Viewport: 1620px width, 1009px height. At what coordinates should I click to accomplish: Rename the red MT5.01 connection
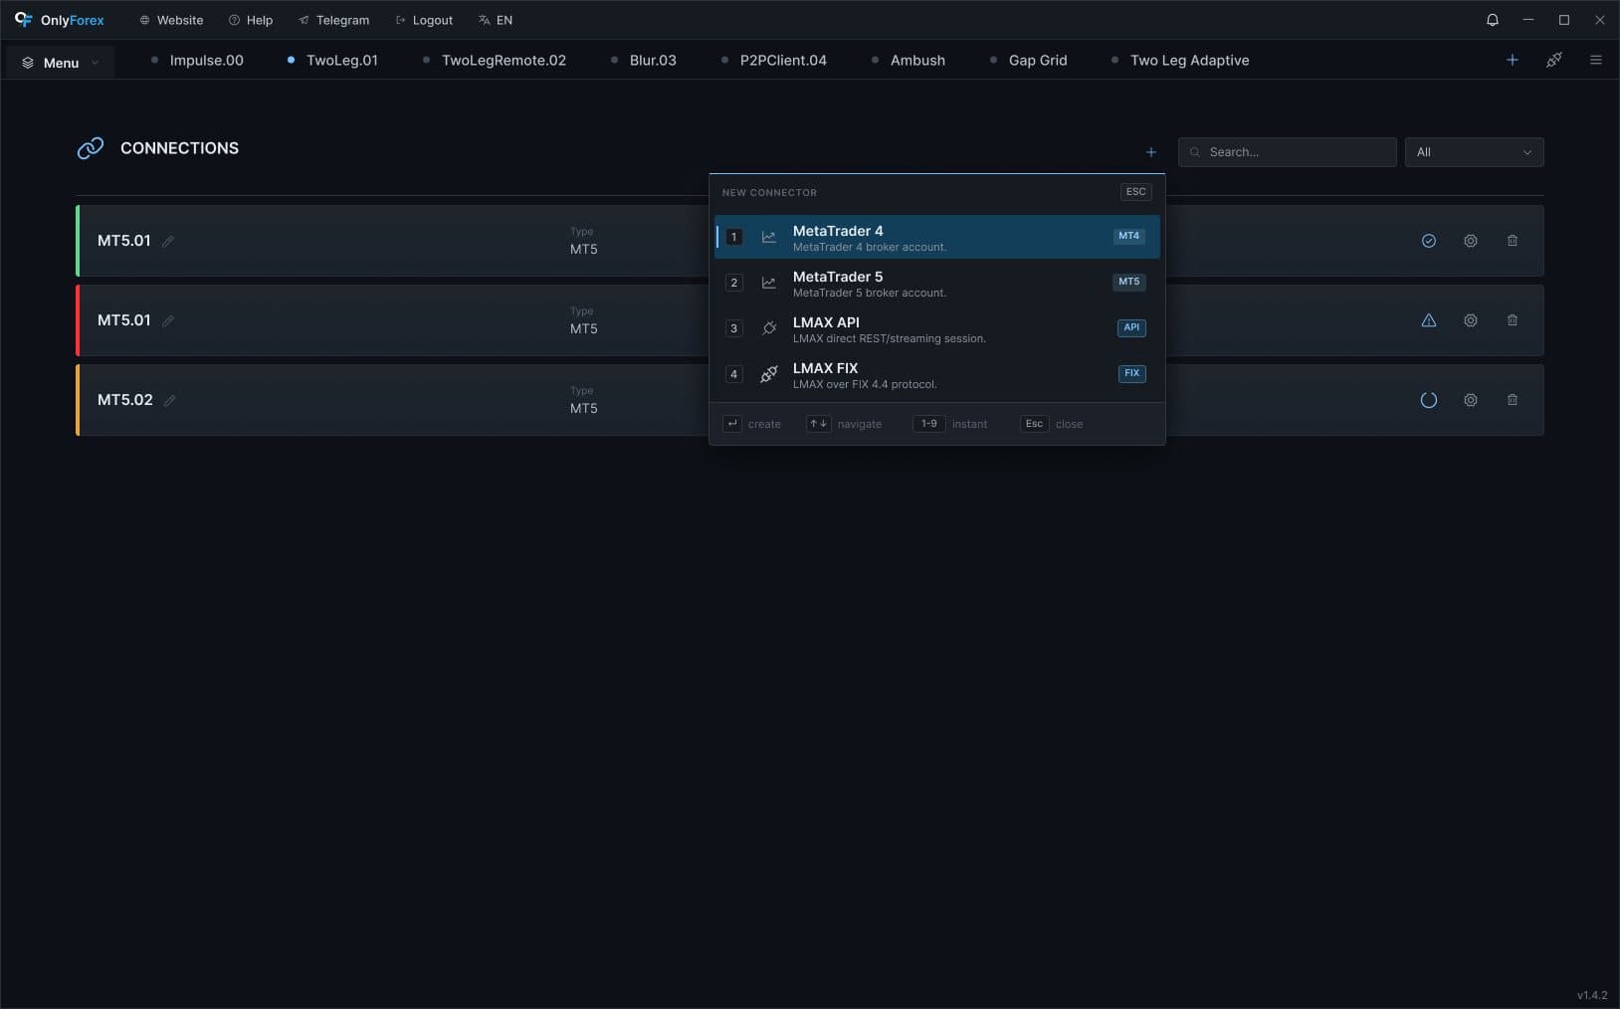click(x=168, y=320)
